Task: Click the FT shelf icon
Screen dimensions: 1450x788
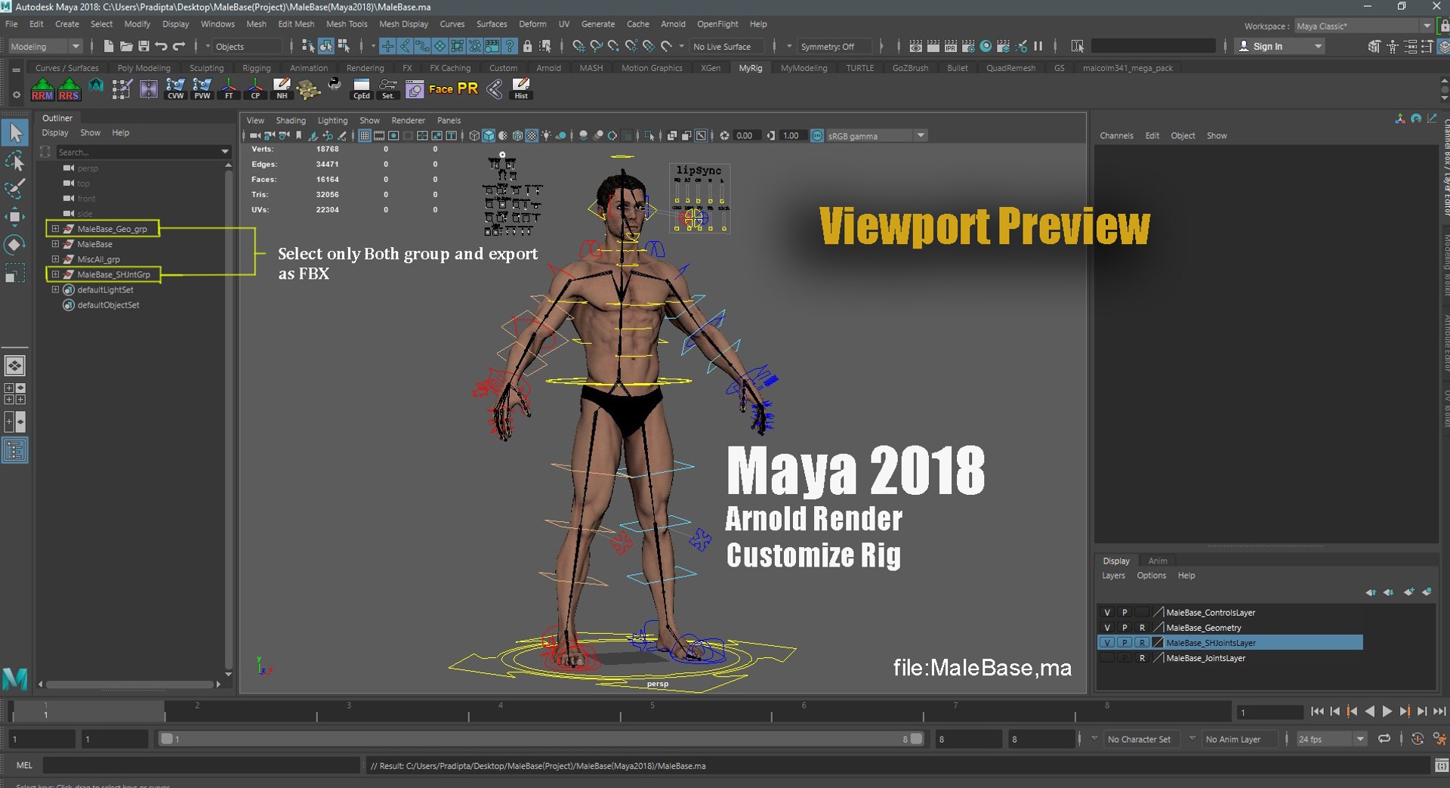Action: coord(229,89)
